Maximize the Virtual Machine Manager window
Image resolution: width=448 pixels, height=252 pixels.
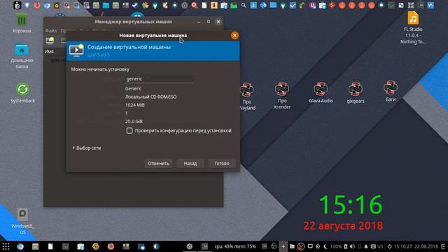209,22
